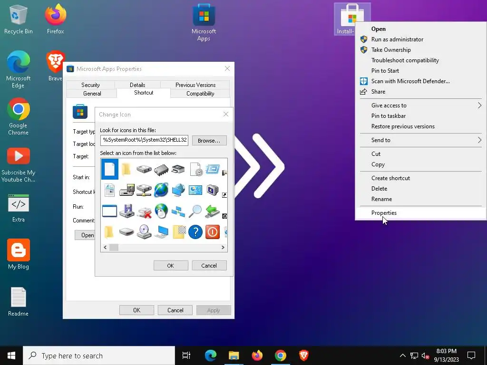The height and width of the screenshot is (365, 487).
Task: Select Take Ownership from the context menu
Action: pos(420,50)
